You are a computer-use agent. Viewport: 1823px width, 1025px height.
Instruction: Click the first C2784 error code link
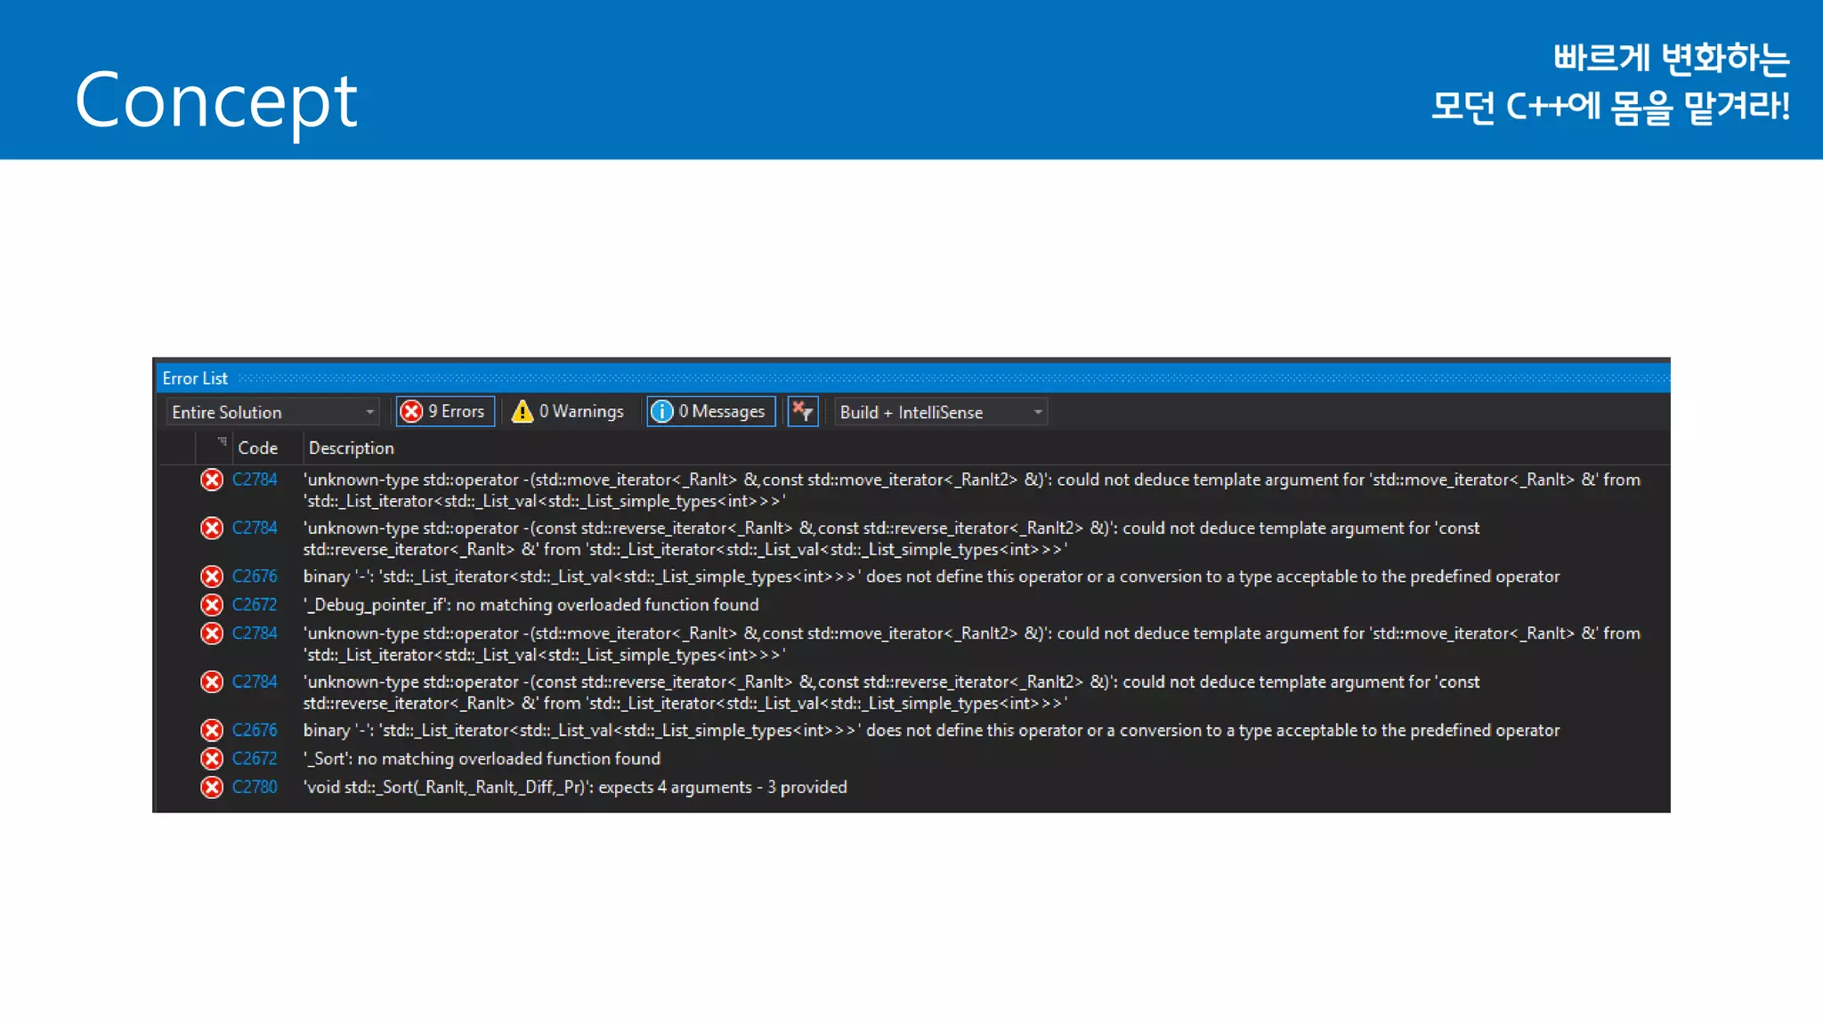tap(255, 480)
